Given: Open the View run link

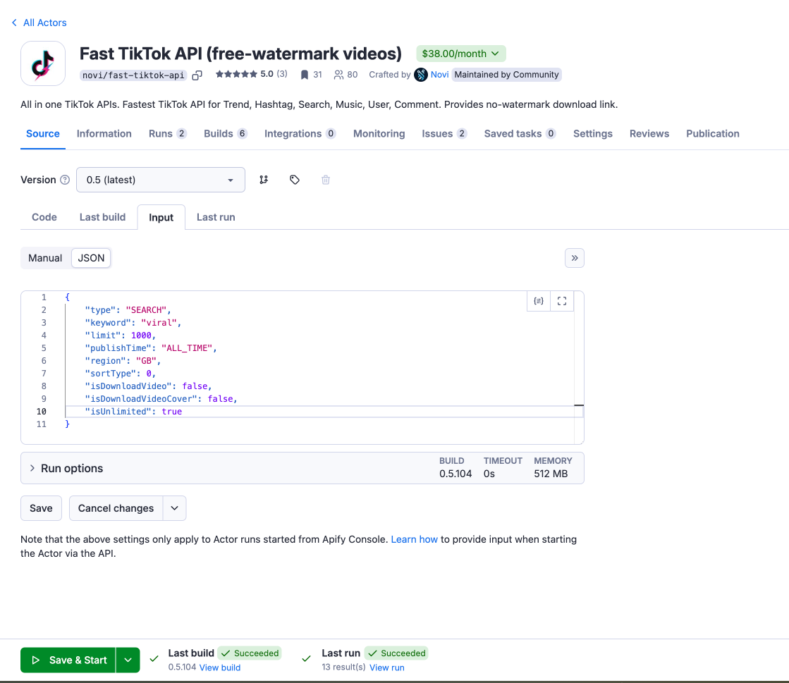Looking at the screenshot, I should (x=387, y=667).
